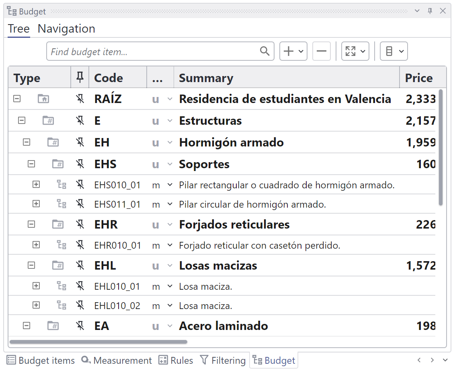Click the EHL chapter folder icon
The image size is (453, 371).
tap(58, 265)
